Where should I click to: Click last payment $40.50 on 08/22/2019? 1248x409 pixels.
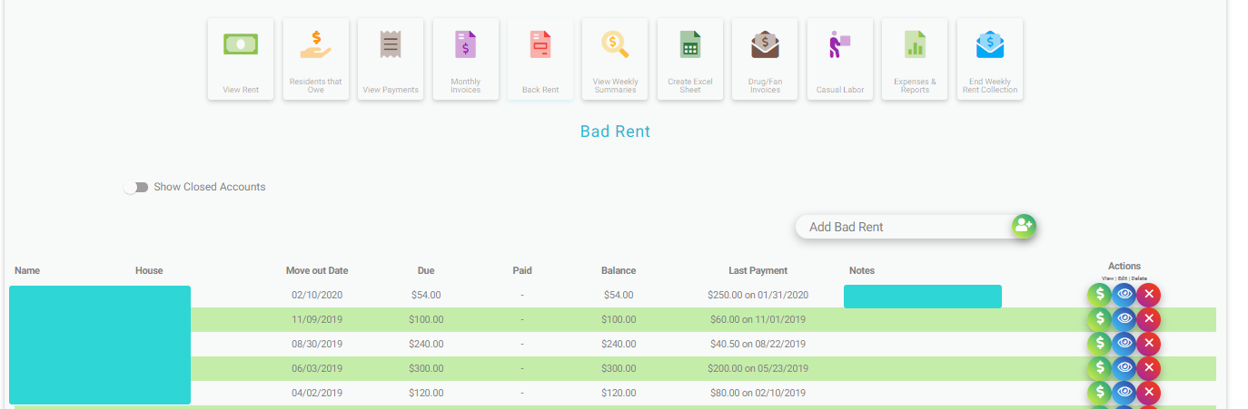(758, 344)
